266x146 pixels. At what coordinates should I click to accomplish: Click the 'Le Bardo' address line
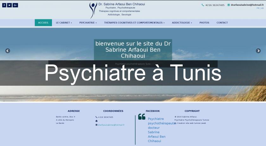60,123
